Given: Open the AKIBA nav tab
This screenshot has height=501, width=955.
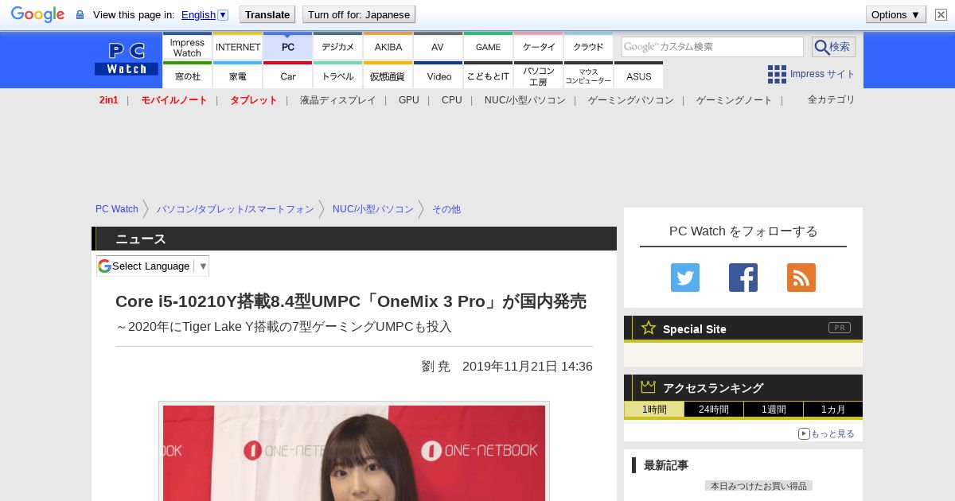Looking at the screenshot, I should click(388, 46).
